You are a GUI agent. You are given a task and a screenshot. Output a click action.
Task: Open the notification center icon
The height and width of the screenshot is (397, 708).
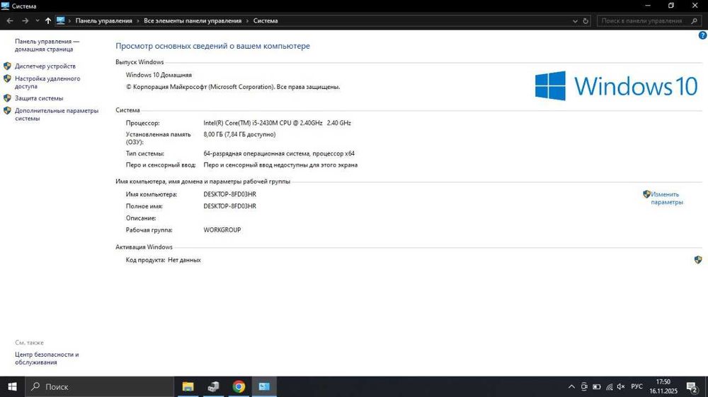pos(692,387)
